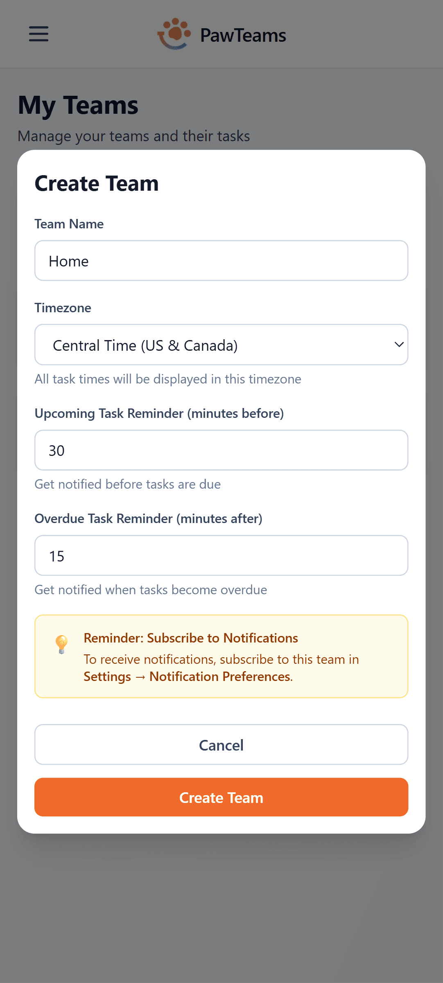The height and width of the screenshot is (983, 443).
Task: Click the lightbulb icon in the reminder box
Action: pyautogui.click(x=61, y=644)
